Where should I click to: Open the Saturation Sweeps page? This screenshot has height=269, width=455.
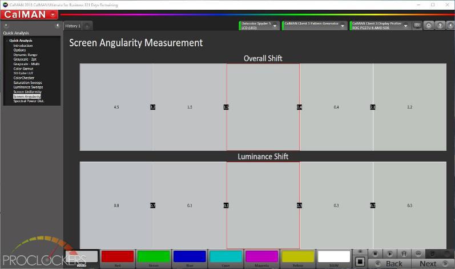(x=27, y=83)
